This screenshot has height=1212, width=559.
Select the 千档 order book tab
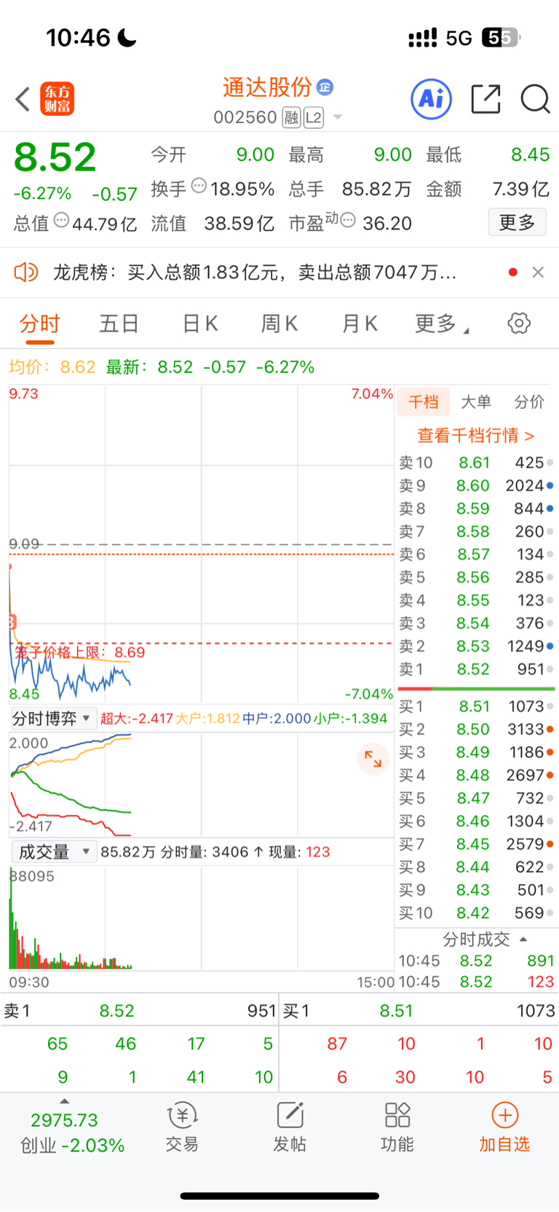[424, 402]
